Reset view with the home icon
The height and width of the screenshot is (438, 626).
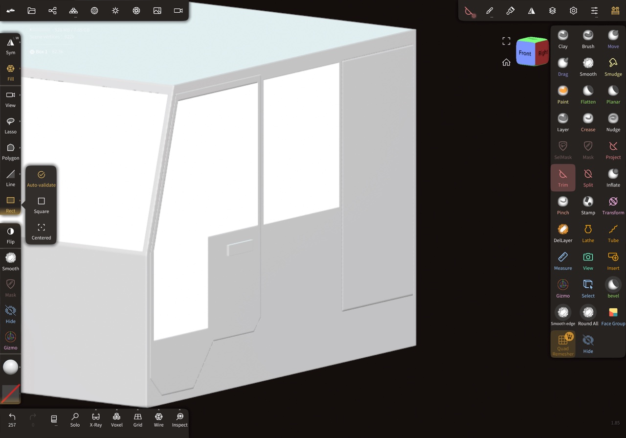[x=506, y=62]
